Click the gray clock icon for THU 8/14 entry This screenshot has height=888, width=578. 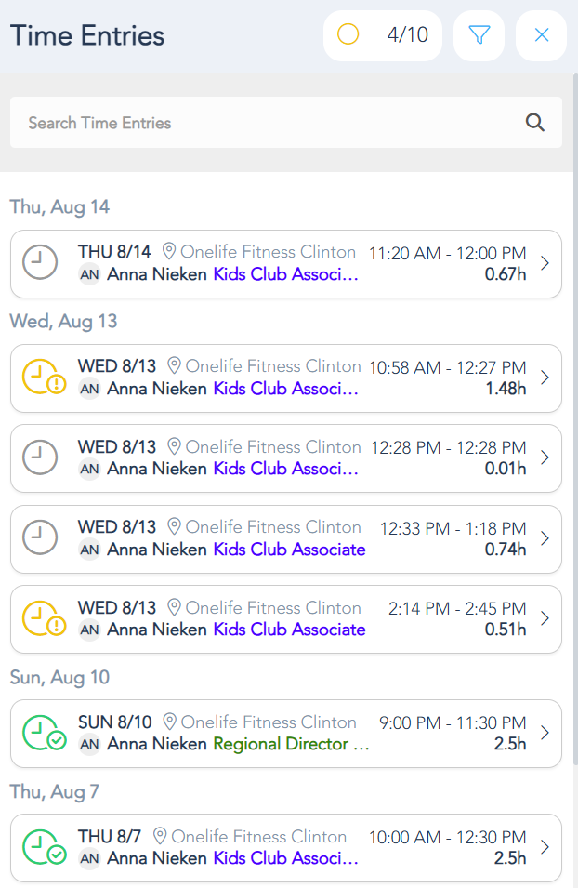[39, 264]
